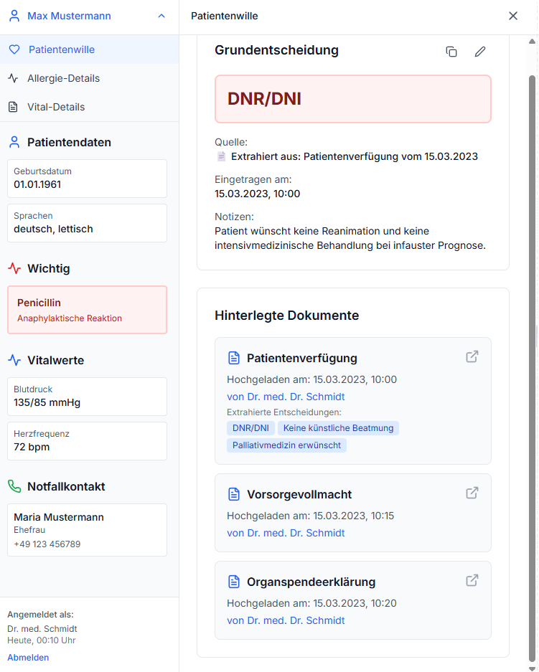Screen dimensions: 539x672
Task: Edit the Grundentscheidung with pencil icon
Action: pos(480,52)
